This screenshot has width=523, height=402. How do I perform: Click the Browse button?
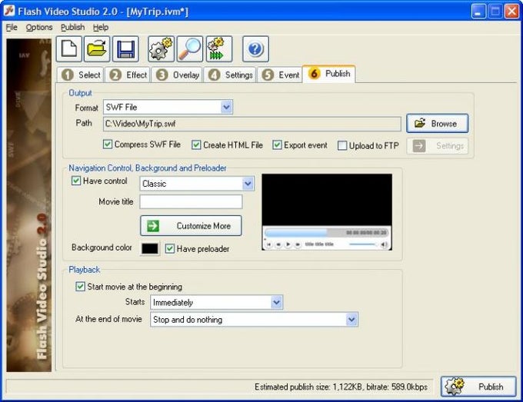click(438, 123)
